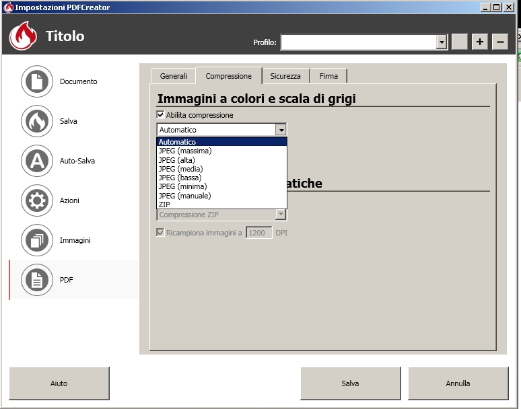The width and height of the screenshot is (521, 409).
Task: Open the Azioni gear section icon
Action: coord(37,200)
